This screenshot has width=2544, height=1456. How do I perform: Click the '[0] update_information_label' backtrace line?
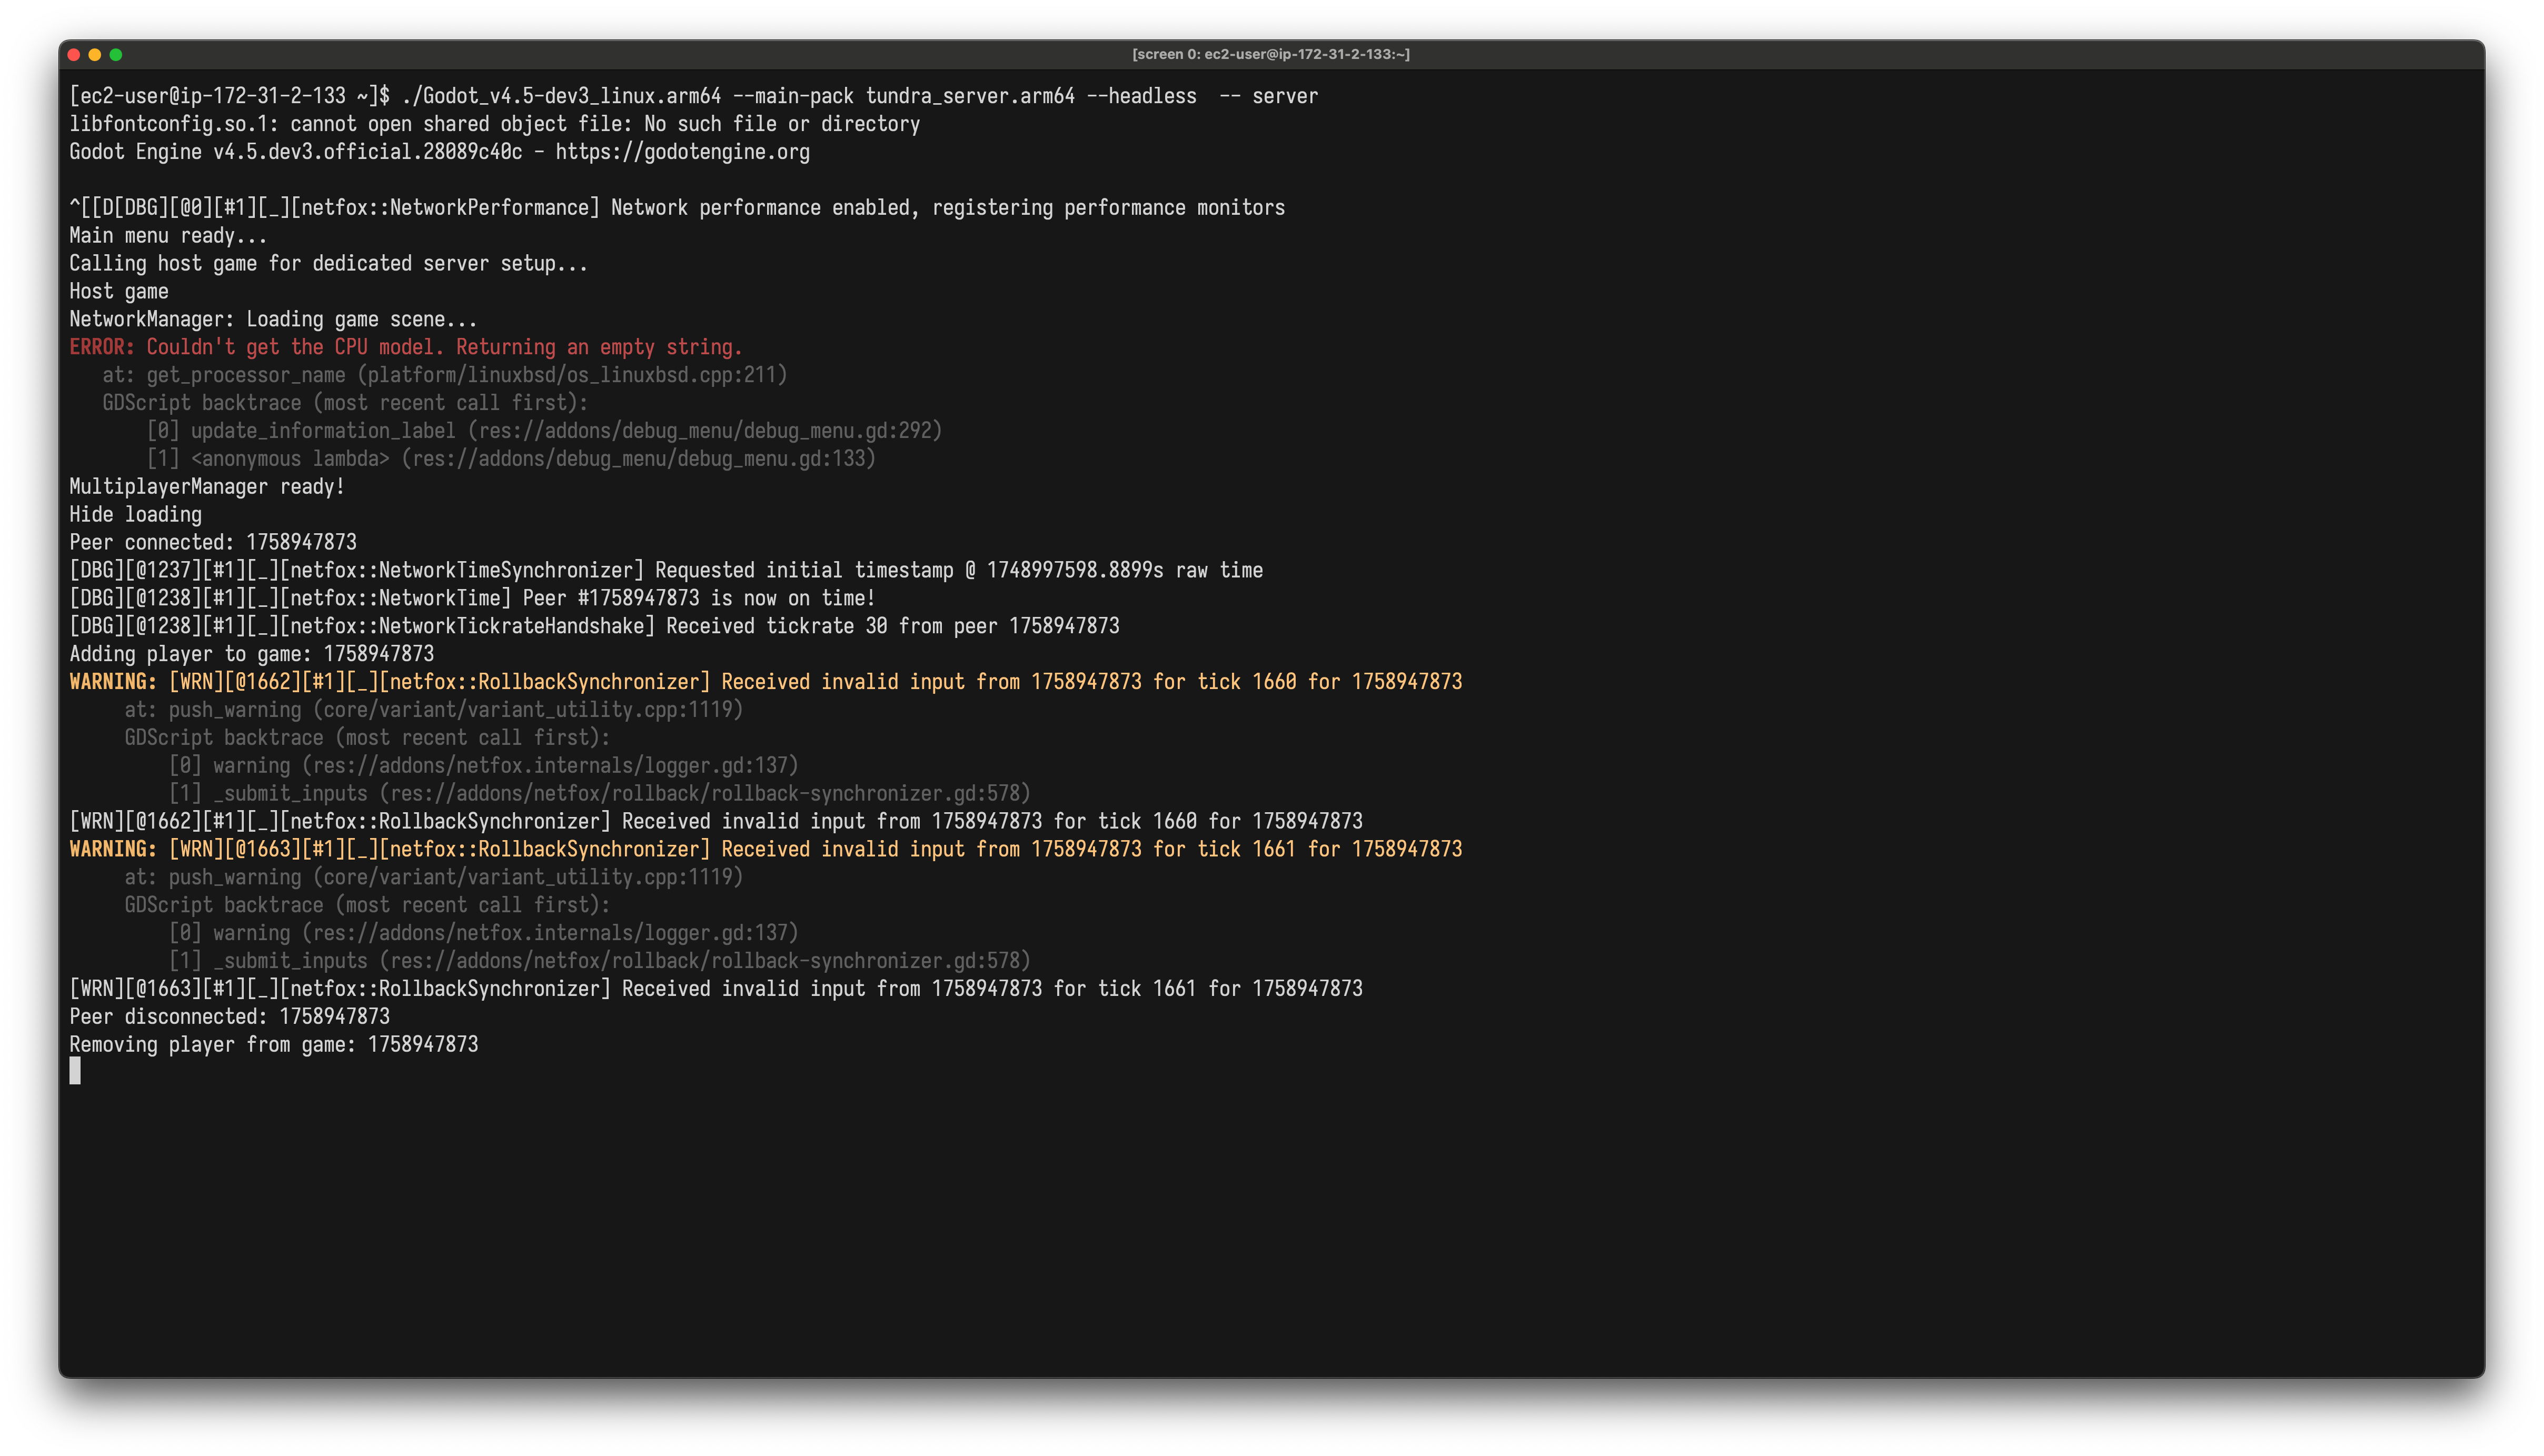[x=545, y=431]
